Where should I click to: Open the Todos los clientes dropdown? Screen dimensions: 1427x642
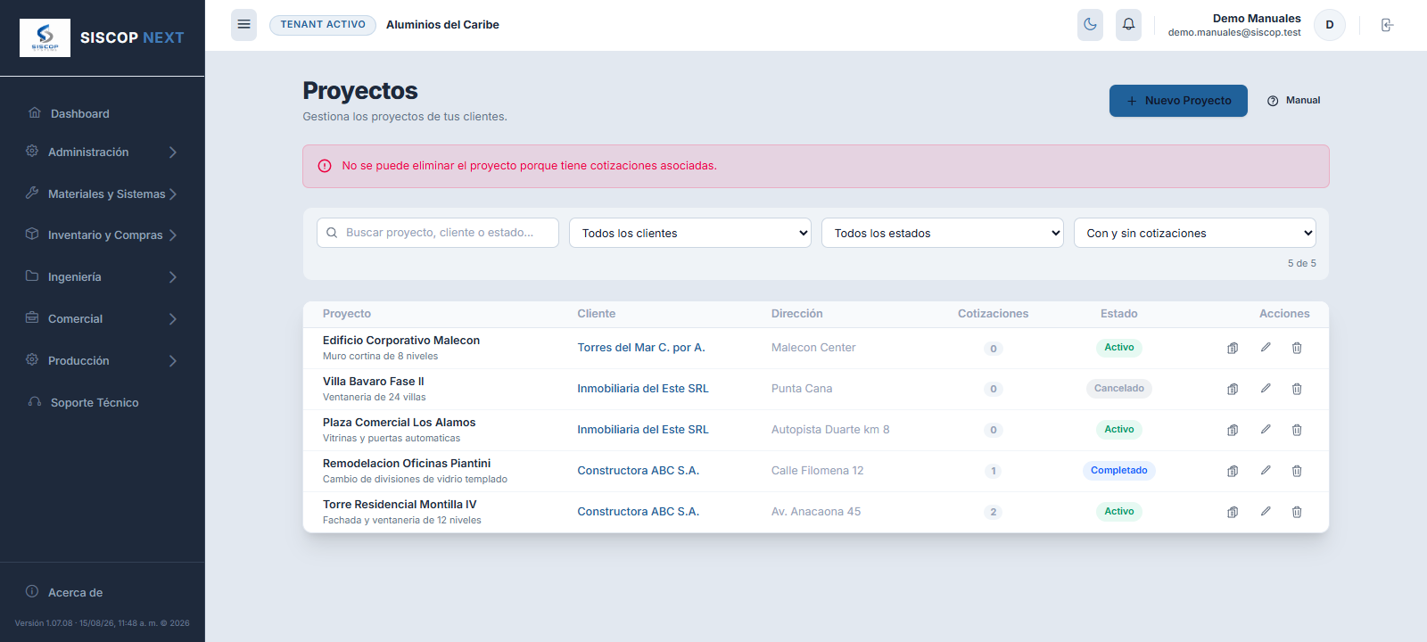(x=690, y=233)
